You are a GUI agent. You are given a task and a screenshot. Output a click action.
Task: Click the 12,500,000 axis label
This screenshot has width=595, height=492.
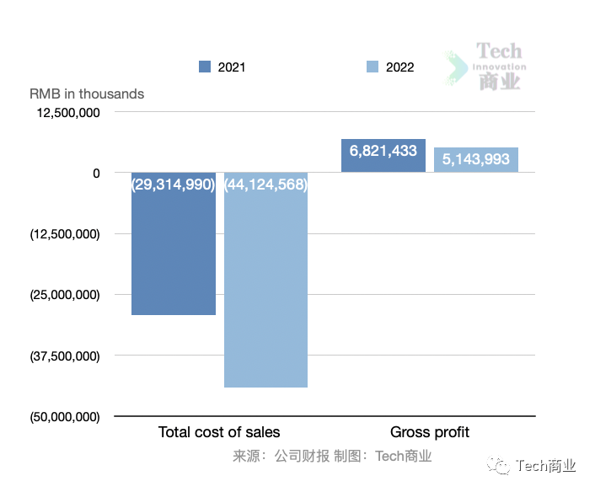point(68,113)
